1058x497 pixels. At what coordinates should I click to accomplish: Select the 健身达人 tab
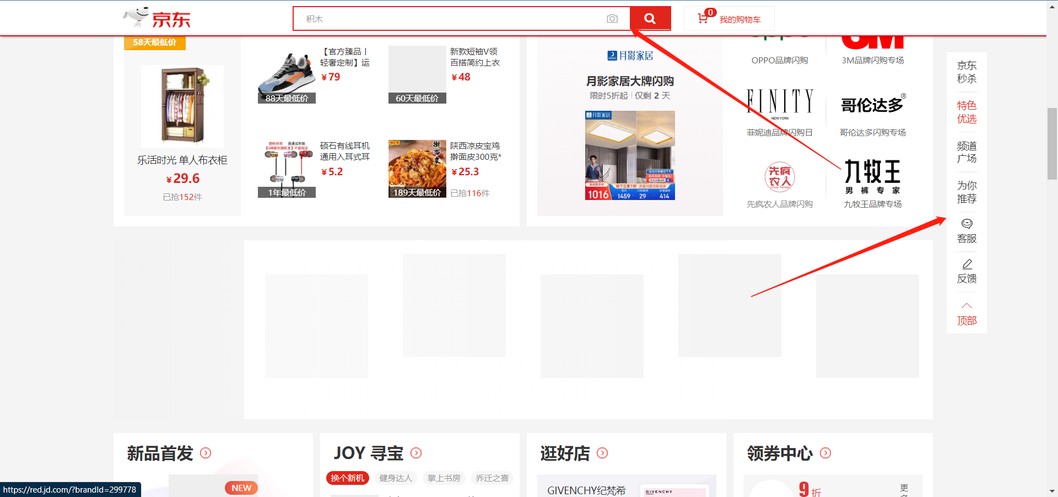[396, 478]
